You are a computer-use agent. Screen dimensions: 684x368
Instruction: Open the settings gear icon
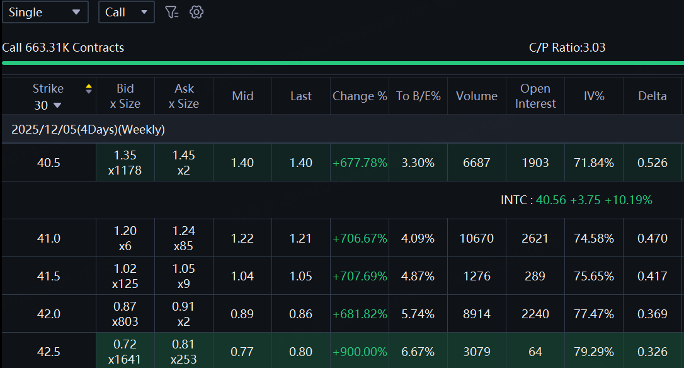[x=197, y=12]
